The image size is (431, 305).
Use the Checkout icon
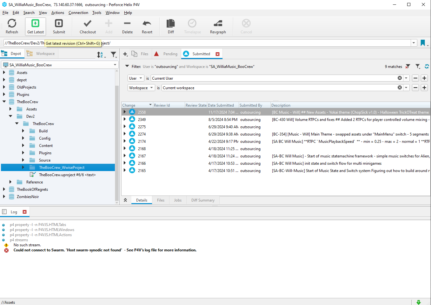point(88,26)
